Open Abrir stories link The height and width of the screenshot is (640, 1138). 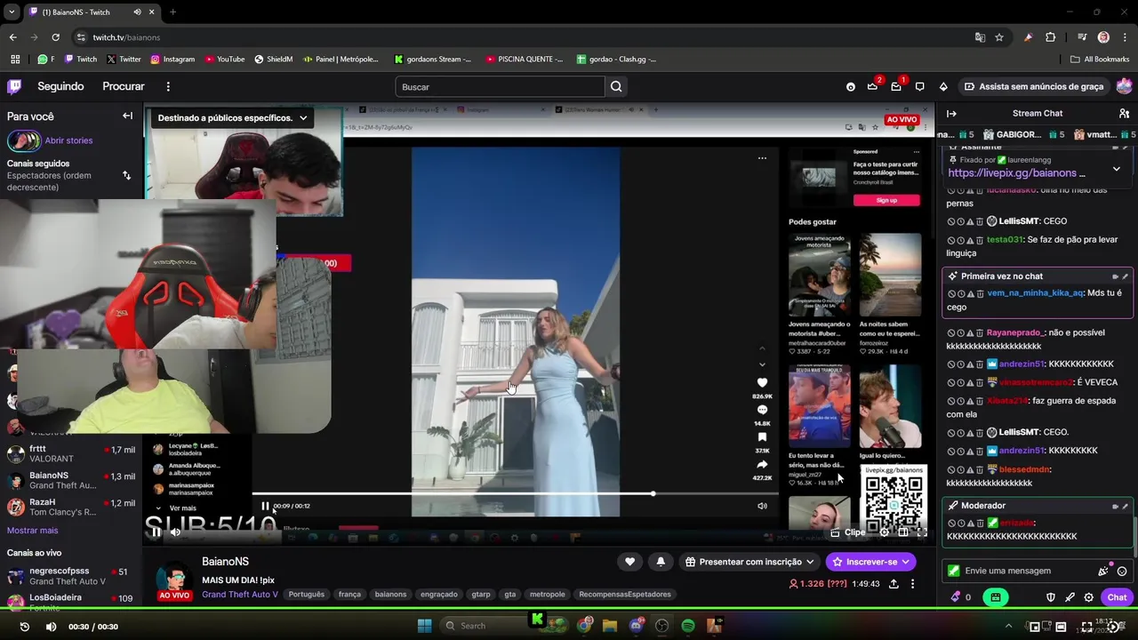click(x=68, y=140)
